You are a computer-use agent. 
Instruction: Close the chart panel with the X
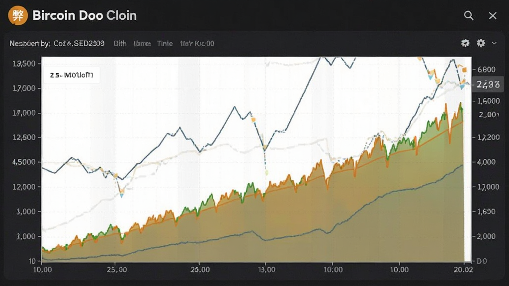pos(493,15)
